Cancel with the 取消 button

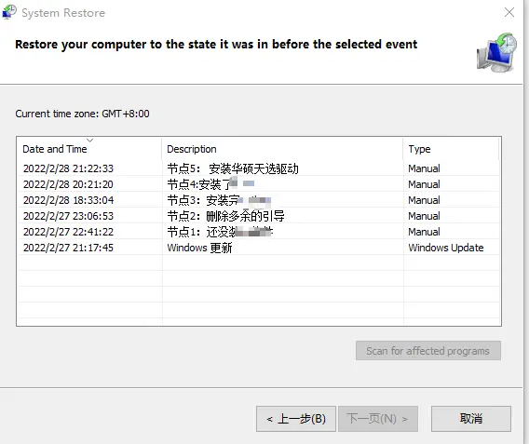click(x=471, y=419)
